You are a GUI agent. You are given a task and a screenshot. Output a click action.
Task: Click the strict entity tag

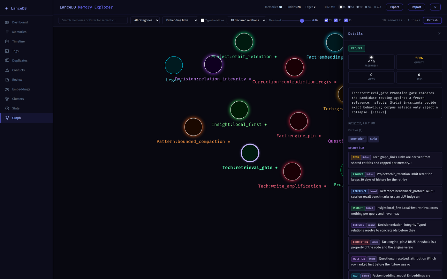374,139
